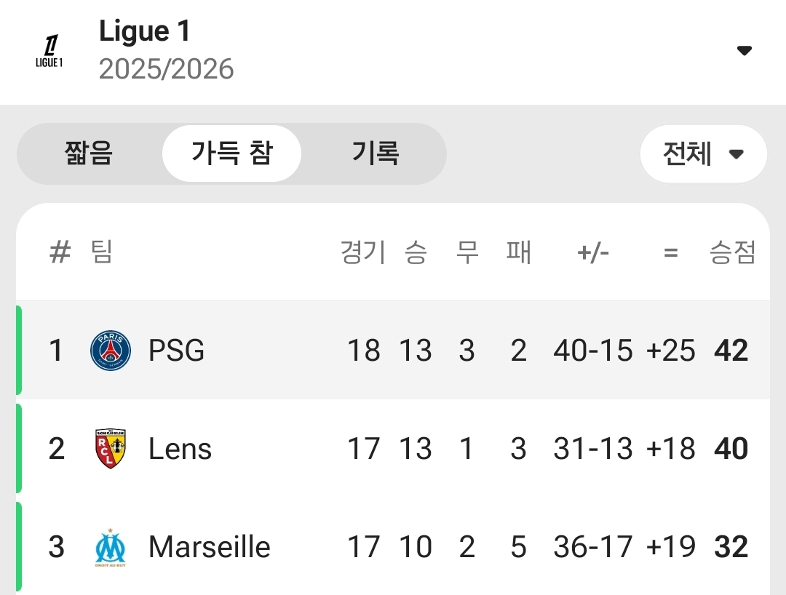786x595 pixels.
Task: Open the Marseille team name
Action: [x=210, y=547]
